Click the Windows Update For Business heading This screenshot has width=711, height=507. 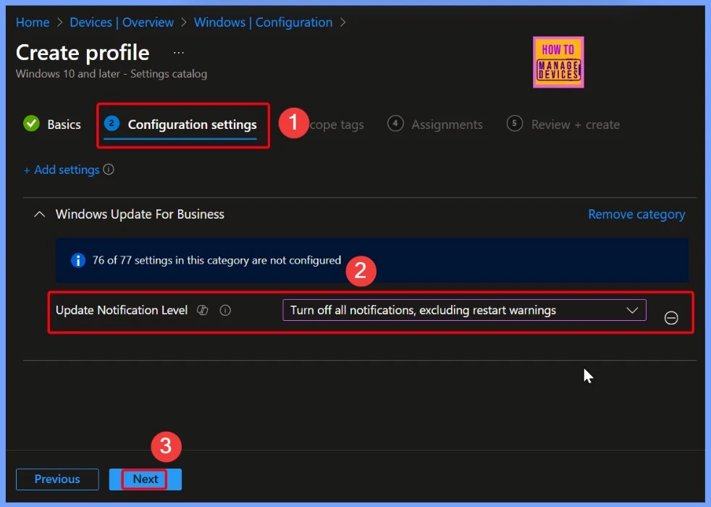140,214
